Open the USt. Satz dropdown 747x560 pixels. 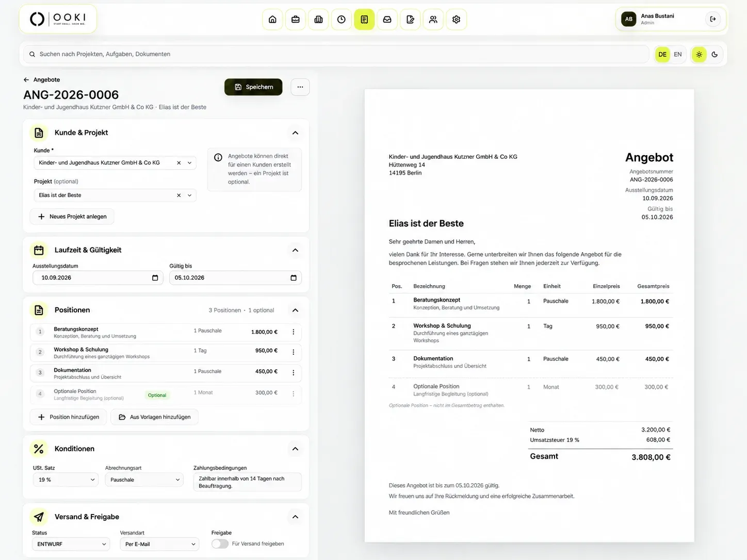[x=66, y=480]
